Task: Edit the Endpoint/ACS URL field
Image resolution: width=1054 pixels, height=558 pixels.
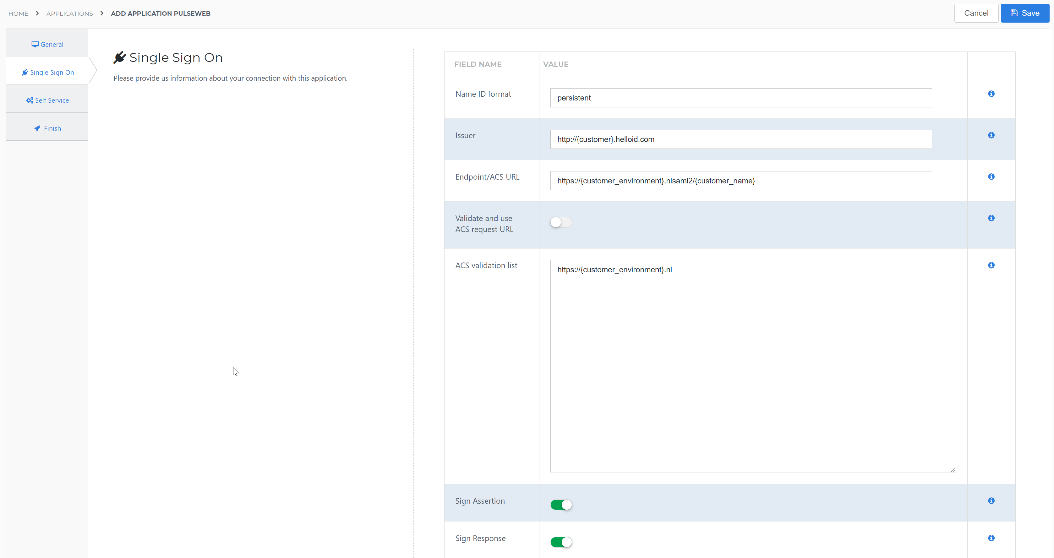Action: [740, 181]
